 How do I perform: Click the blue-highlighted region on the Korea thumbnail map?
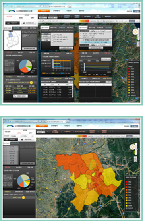(10, 35)
